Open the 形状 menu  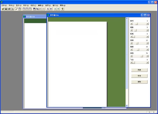click(26, 5)
